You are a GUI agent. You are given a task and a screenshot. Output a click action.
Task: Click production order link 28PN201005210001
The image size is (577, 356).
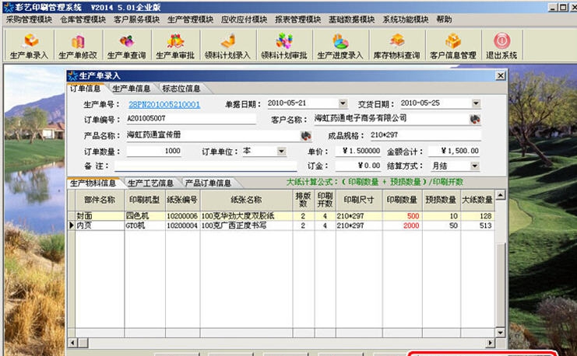(164, 105)
